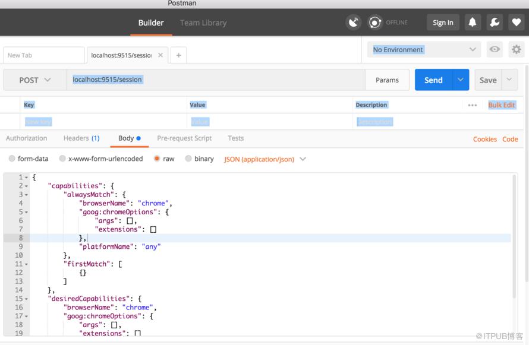Viewport: 529px width, 345px height.
Task: Click the Params button
Action: coord(387,80)
